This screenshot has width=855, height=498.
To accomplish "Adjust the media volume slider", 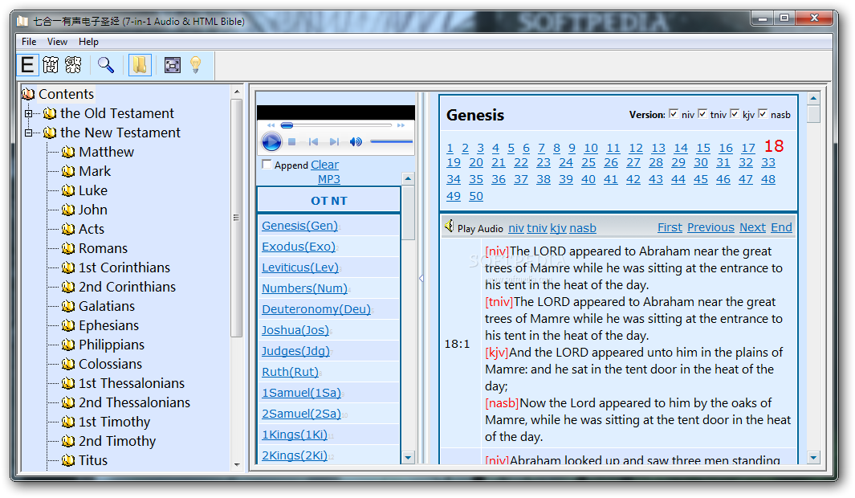I will tap(391, 142).
